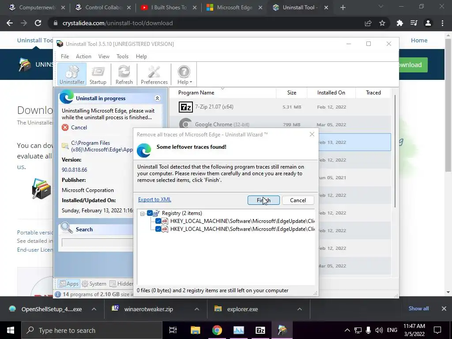
Task: Open the Startup toolbar section
Action: 98,74
